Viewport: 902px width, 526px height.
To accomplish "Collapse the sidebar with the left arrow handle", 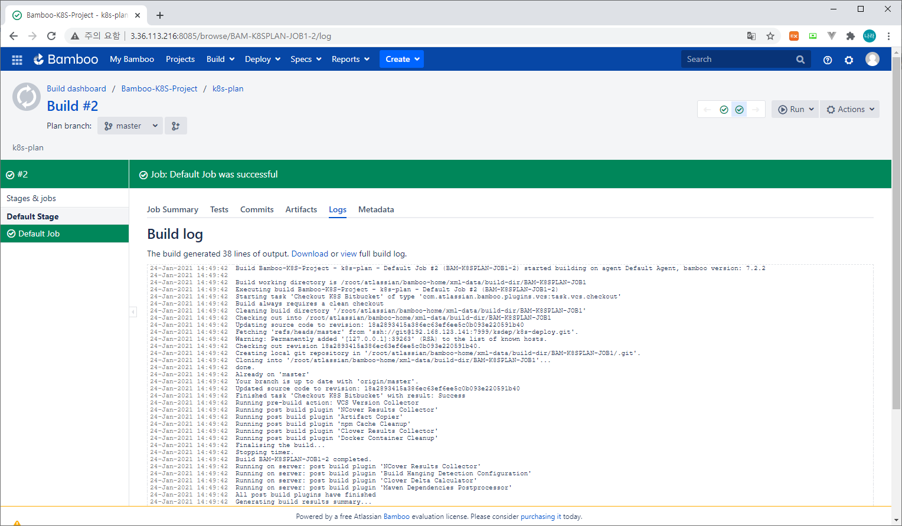I will (133, 312).
